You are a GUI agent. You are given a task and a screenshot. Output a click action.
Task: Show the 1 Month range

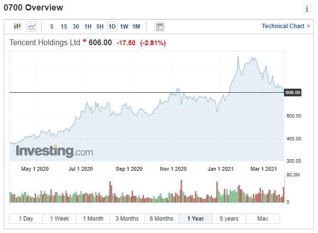click(x=93, y=219)
